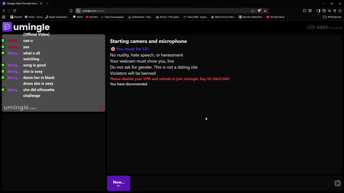Open the Home - Canva bookmark
The height and width of the screenshot is (193, 344).
pos(34,17)
